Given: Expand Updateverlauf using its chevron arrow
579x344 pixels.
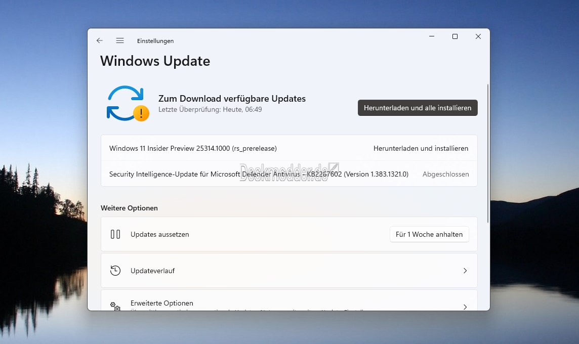Looking at the screenshot, I should 465,271.
